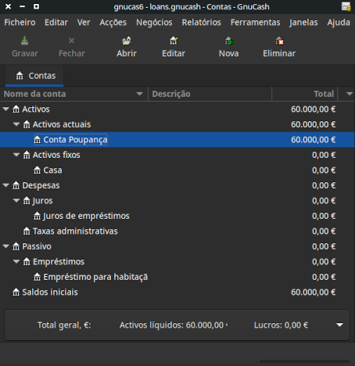Viewport: 355px width, 366px height.
Task: Open the selected account with Abrir
Action: [x=127, y=47]
